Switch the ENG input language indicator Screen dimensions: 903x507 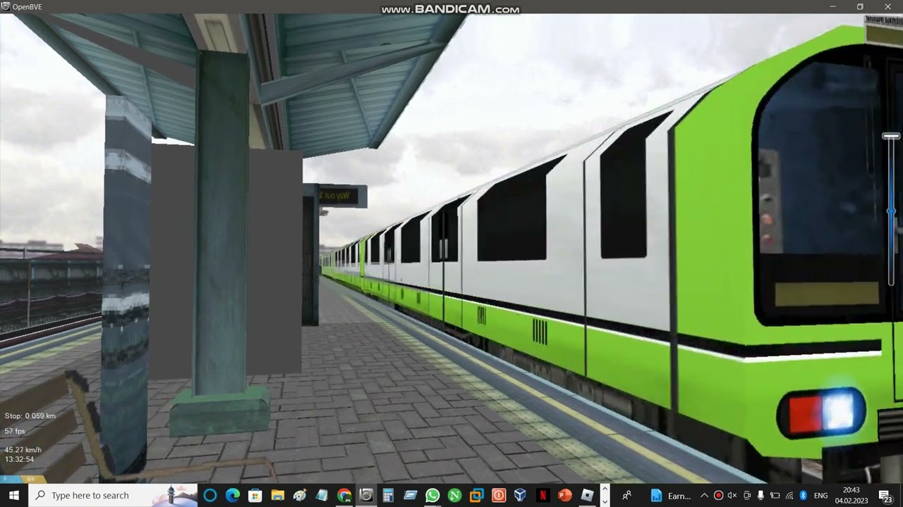[821, 496]
